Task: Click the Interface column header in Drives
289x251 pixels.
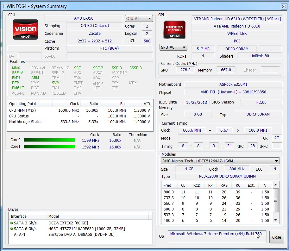Action: point(28,216)
